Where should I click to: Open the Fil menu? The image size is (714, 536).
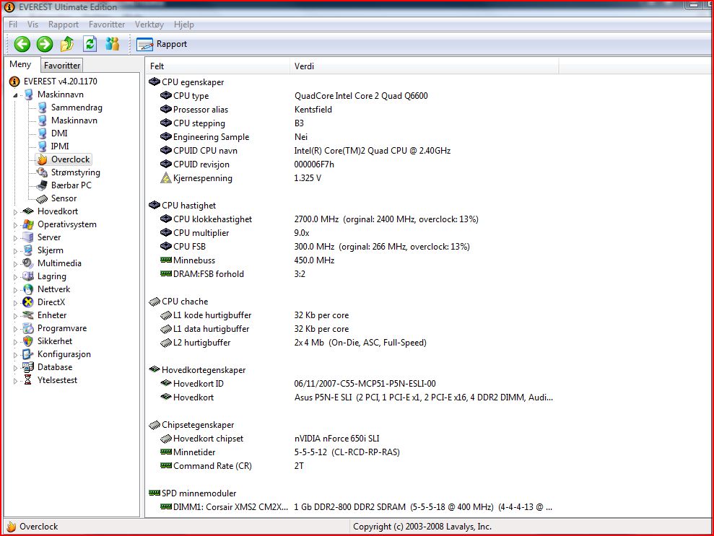tap(13, 25)
